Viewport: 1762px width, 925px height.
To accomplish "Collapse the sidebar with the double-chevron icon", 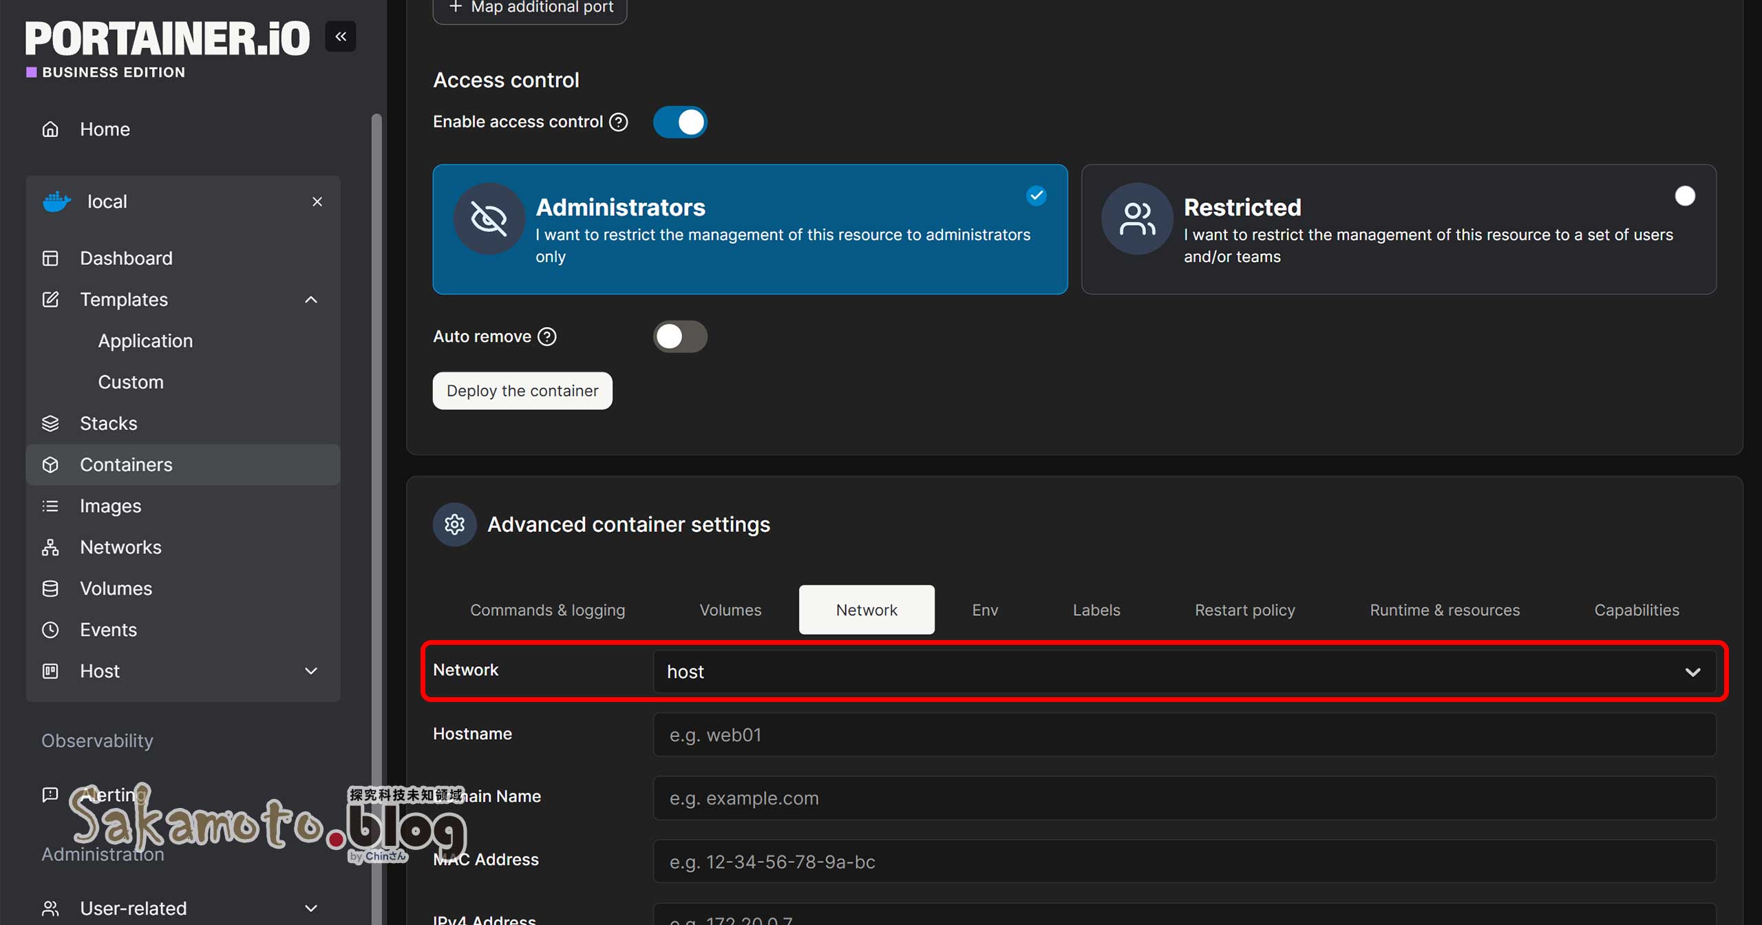I will (341, 36).
